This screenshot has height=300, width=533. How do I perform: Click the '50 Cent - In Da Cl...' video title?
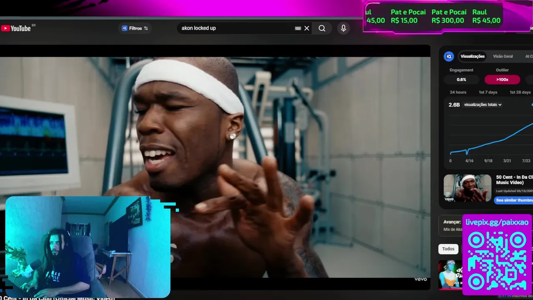tap(514, 180)
